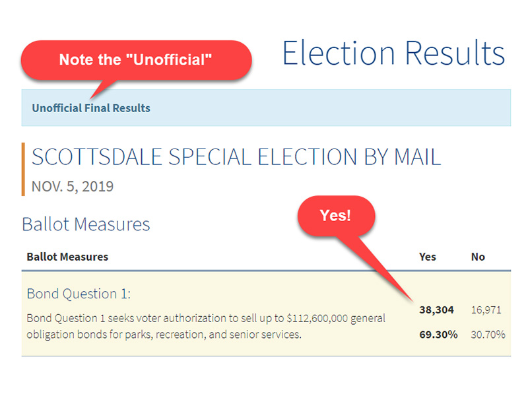The width and height of the screenshot is (528, 396).
Task: Click the "No" column header
Action: pyautogui.click(x=478, y=257)
